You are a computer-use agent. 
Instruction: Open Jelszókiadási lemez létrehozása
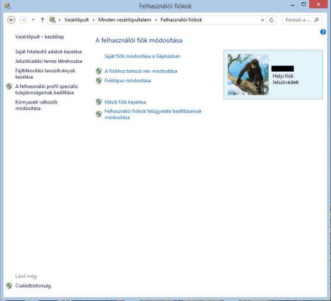48,61
